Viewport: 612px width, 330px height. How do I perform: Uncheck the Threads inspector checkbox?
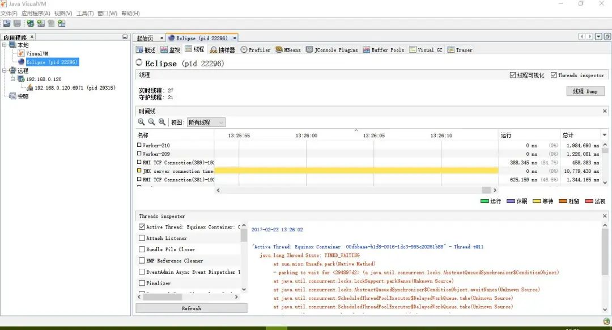tap(554, 75)
